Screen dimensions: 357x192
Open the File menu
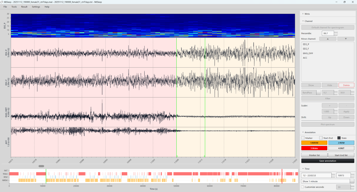[5, 7]
